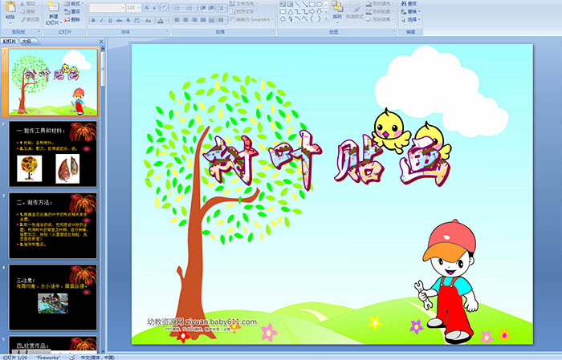Select the Format Painter (格式刷)
The height and width of the screenshot is (360, 562).
coord(30,19)
